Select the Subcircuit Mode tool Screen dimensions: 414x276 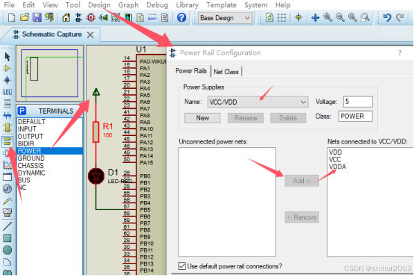[7, 128]
